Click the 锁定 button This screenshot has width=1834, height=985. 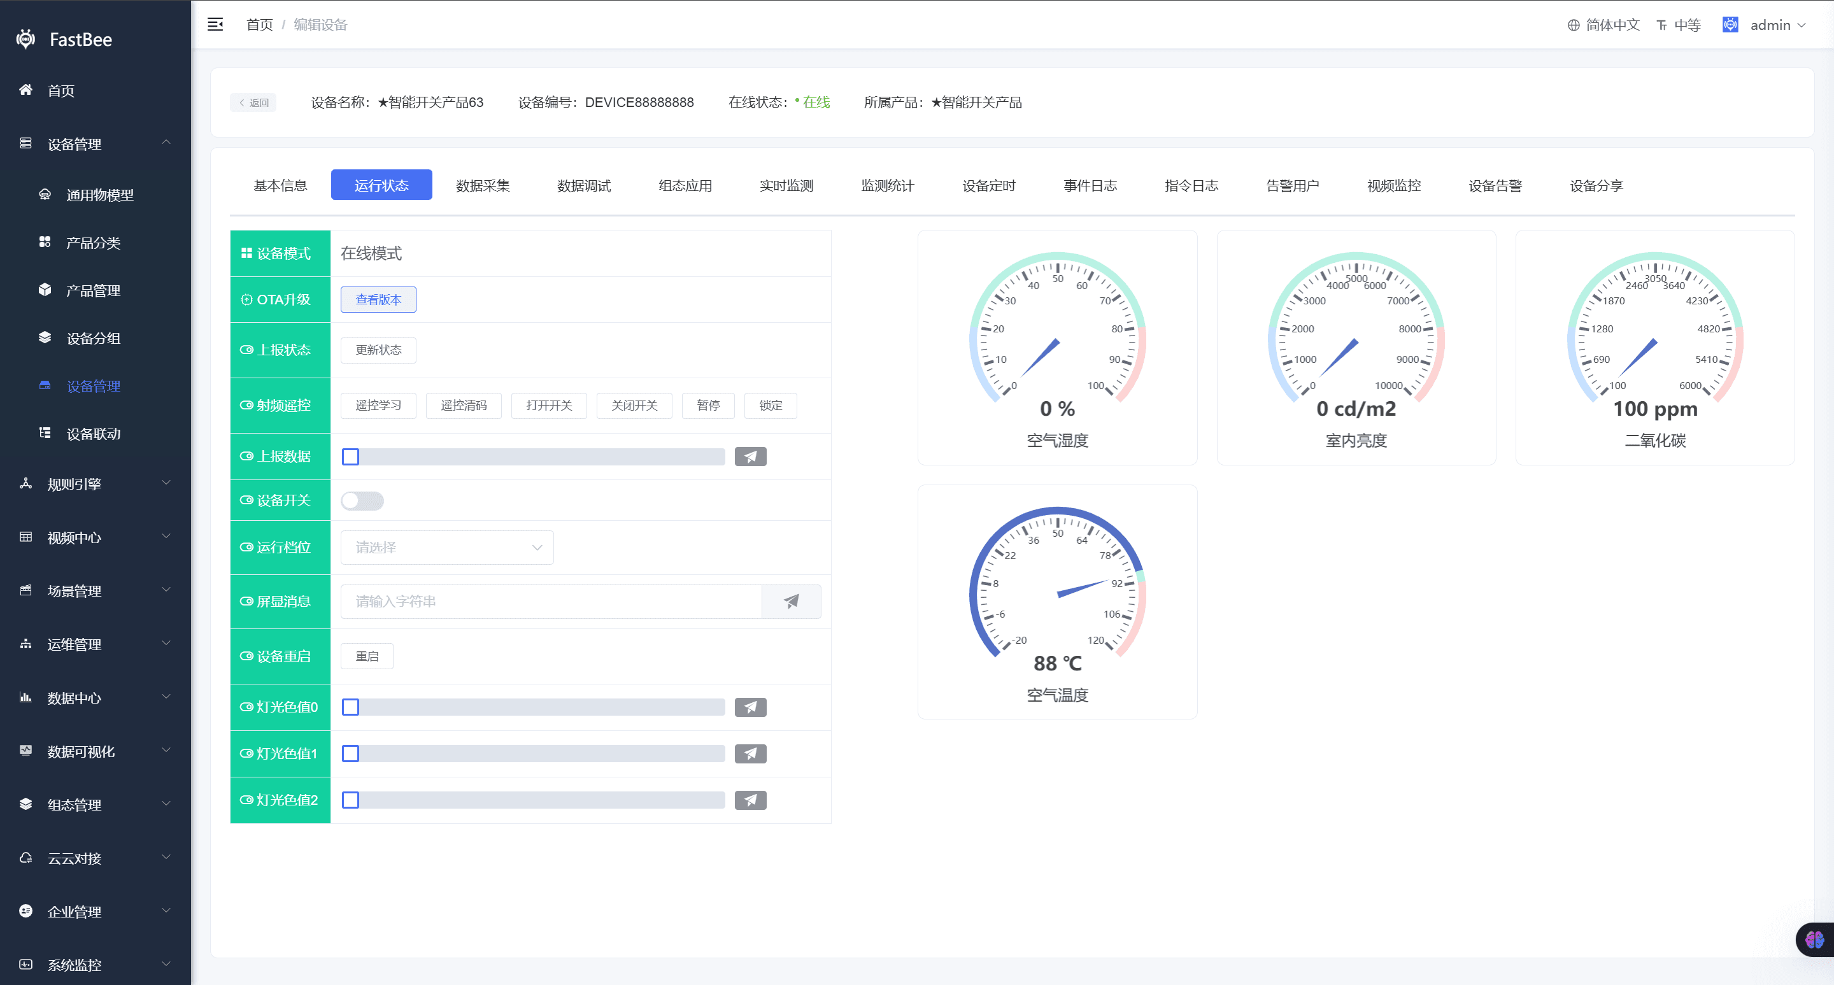771,405
